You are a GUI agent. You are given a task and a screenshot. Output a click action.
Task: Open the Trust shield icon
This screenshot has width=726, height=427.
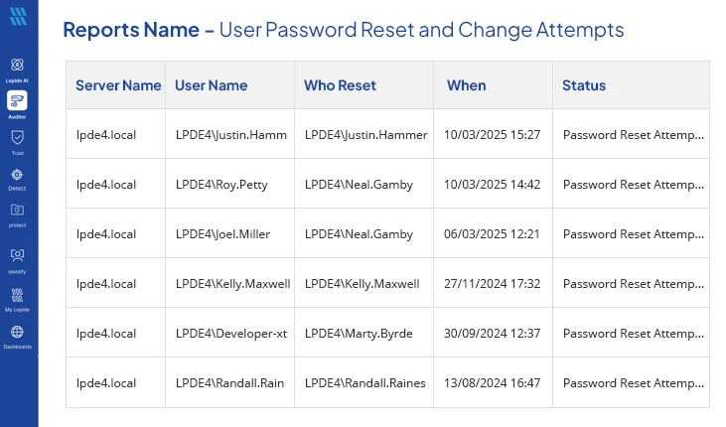[17, 137]
